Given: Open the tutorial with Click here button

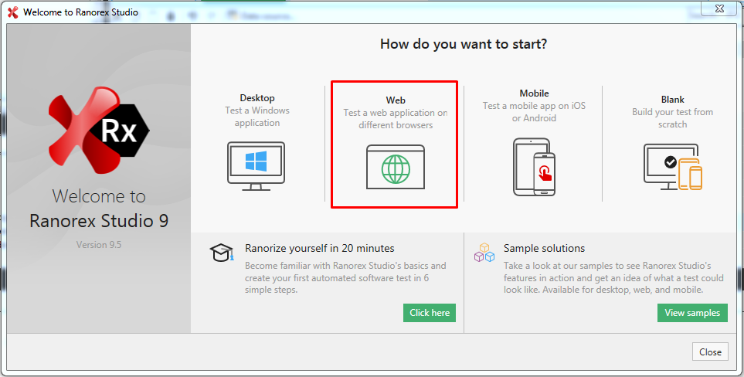Looking at the screenshot, I should [430, 313].
